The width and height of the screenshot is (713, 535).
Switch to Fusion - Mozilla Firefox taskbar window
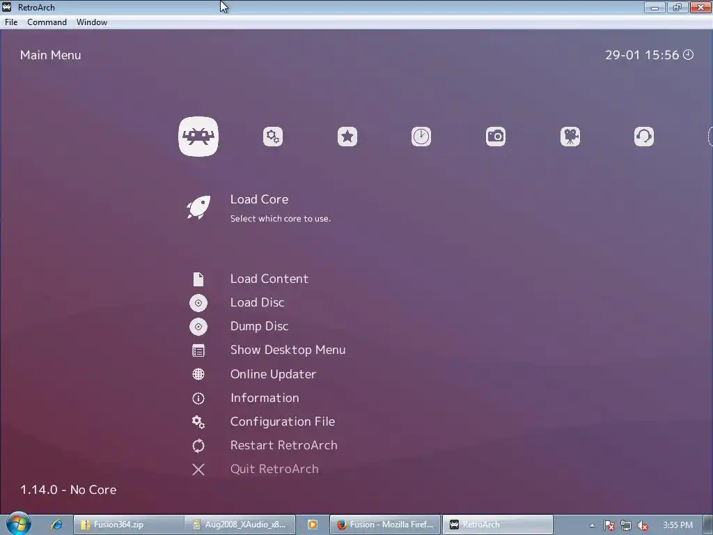[x=384, y=525]
